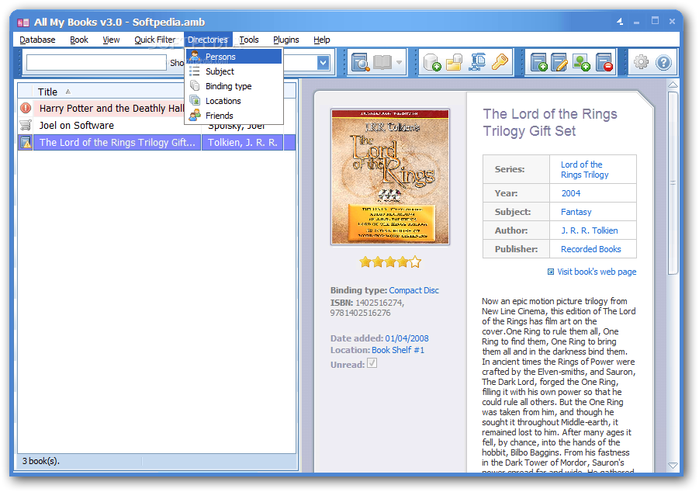Image resolution: width=699 pixels, height=492 pixels.
Task: Click the red alert icon beside Harry Potter
Action: 26,108
